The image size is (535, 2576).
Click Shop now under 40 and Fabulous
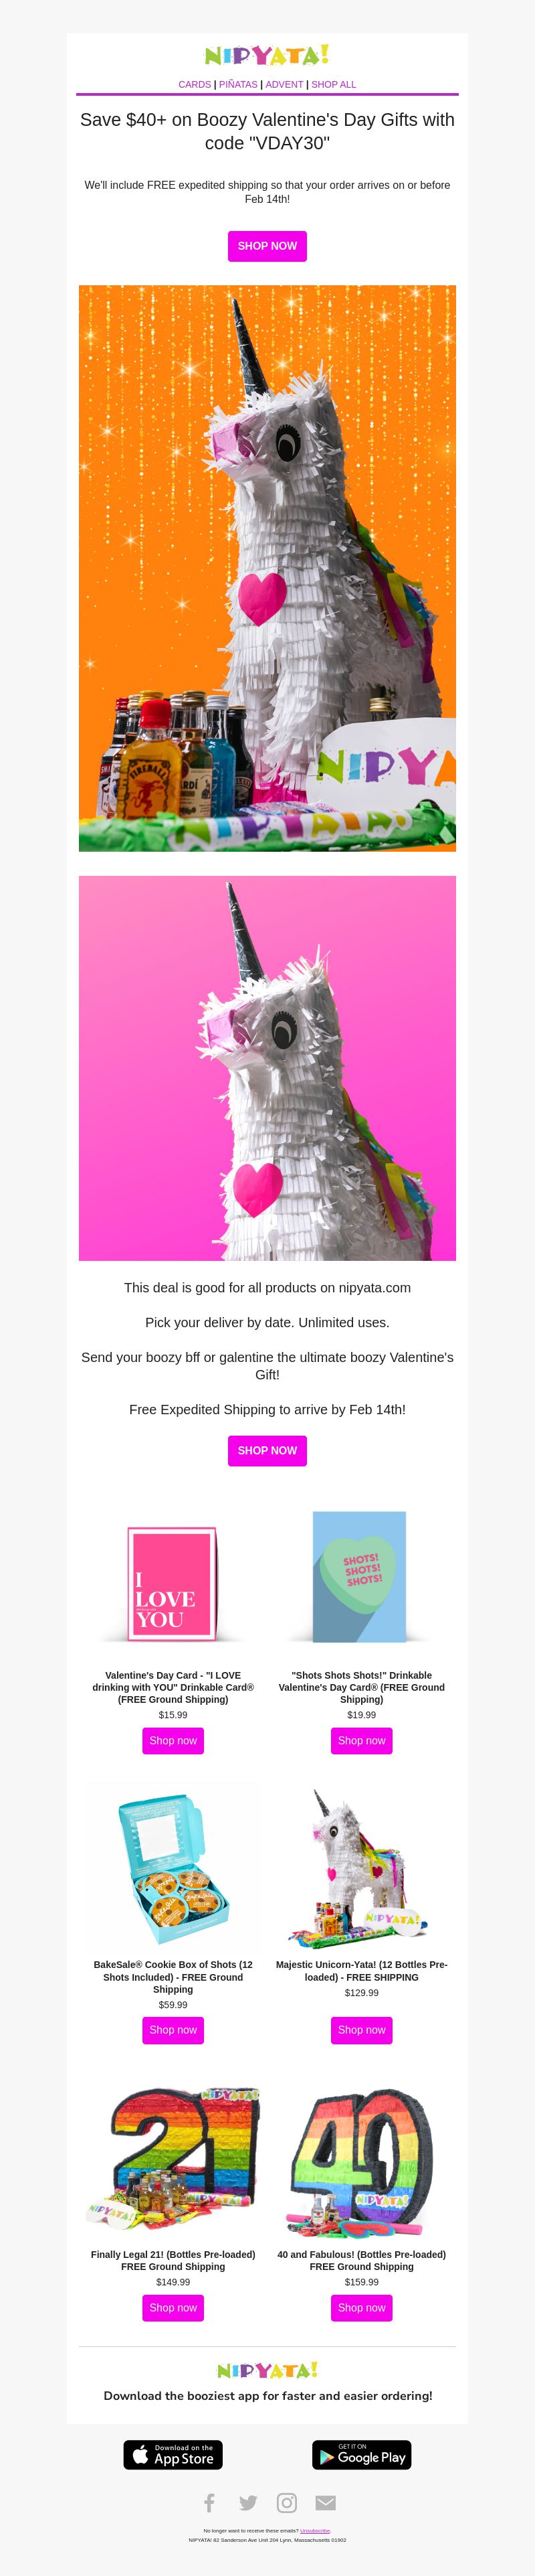tap(361, 2307)
